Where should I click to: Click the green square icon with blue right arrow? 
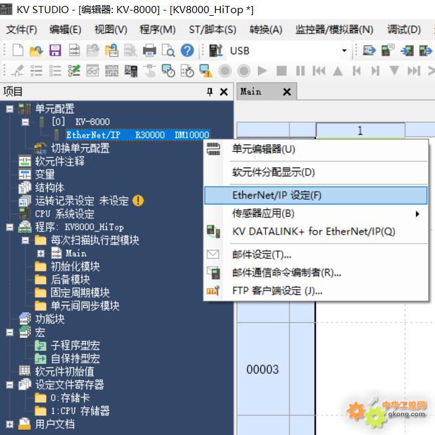click(x=426, y=51)
